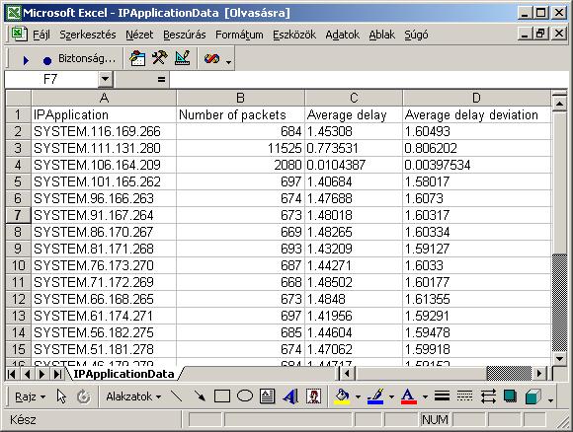Viewport: 573px width, 432px height.
Task: Click the Biztonság security button
Action: point(87,58)
